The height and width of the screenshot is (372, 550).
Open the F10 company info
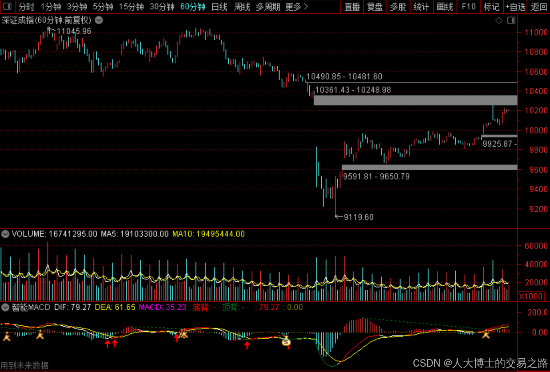tap(469, 7)
